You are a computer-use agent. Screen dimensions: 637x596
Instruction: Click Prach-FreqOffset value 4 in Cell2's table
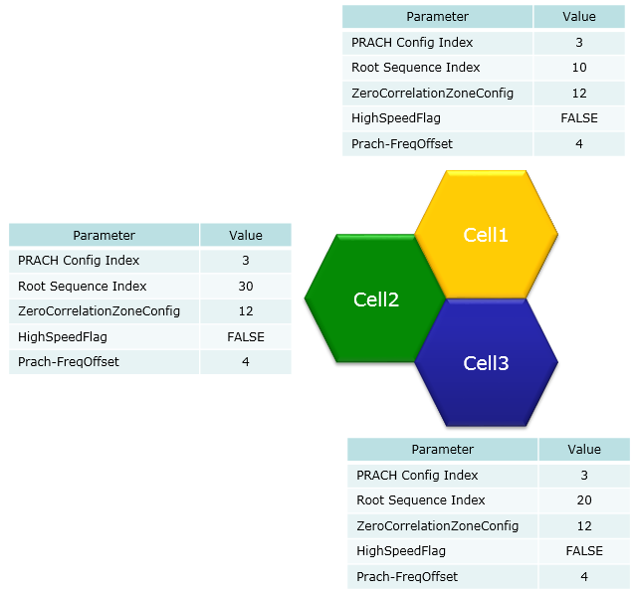[x=246, y=362]
